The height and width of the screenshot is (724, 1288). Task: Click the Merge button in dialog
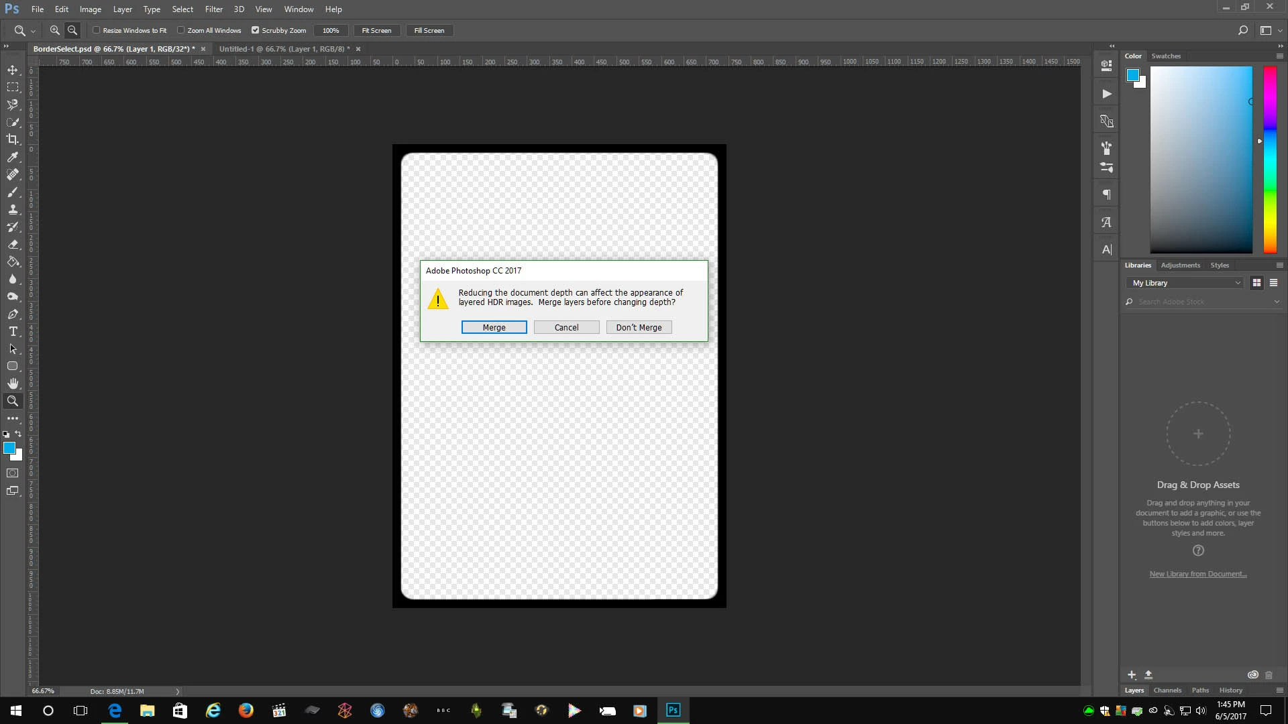(x=494, y=327)
